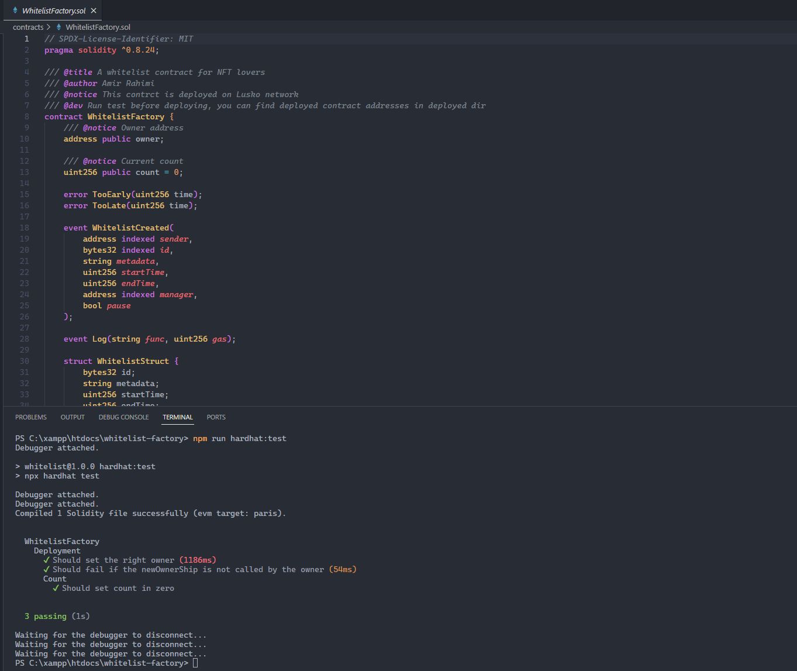Screen dimensions: 797x671
Task: Click 'Should set count in zero' test result
Action: [113, 588]
